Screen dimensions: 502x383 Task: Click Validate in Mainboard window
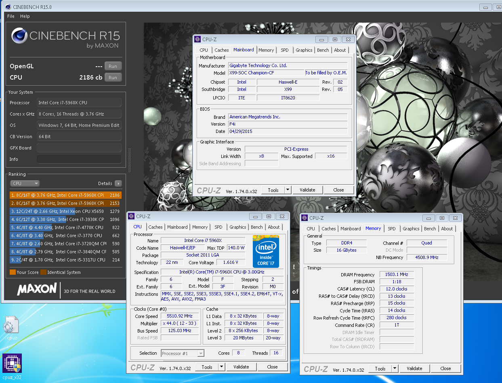tap(307, 190)
